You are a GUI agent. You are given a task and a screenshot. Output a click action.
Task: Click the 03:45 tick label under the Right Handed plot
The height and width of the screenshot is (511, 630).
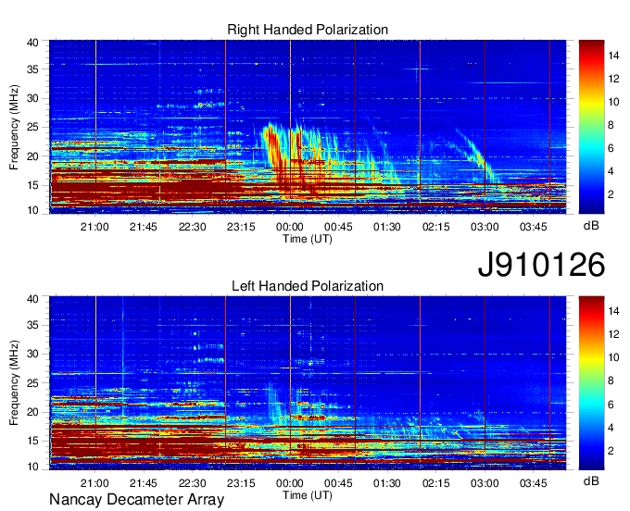click(x=534, y=227)
